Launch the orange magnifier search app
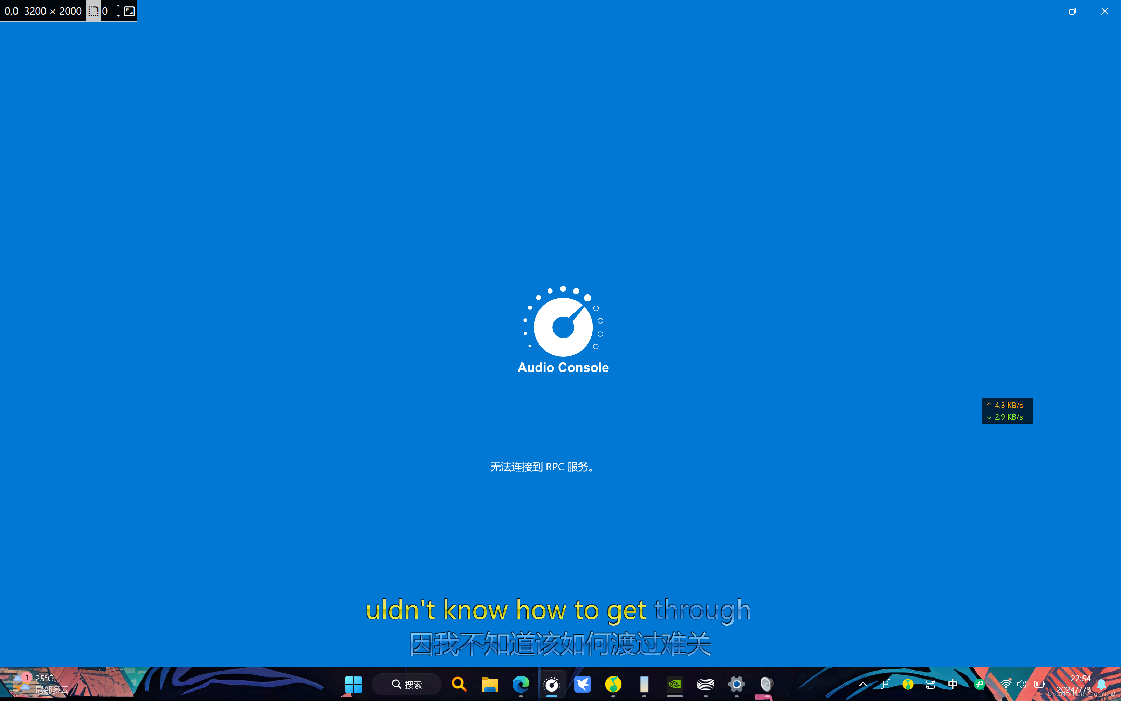Viewport: 1121px width, 701px height. 459,684
